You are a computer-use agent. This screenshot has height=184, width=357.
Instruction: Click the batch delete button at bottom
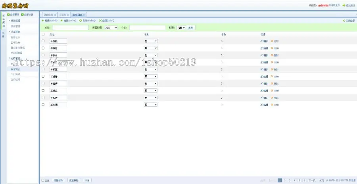pos(74,180)
